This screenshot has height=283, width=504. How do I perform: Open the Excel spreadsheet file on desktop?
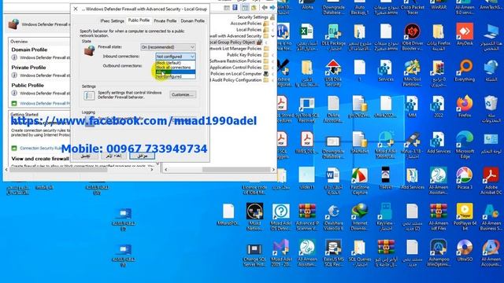(306, 37)
